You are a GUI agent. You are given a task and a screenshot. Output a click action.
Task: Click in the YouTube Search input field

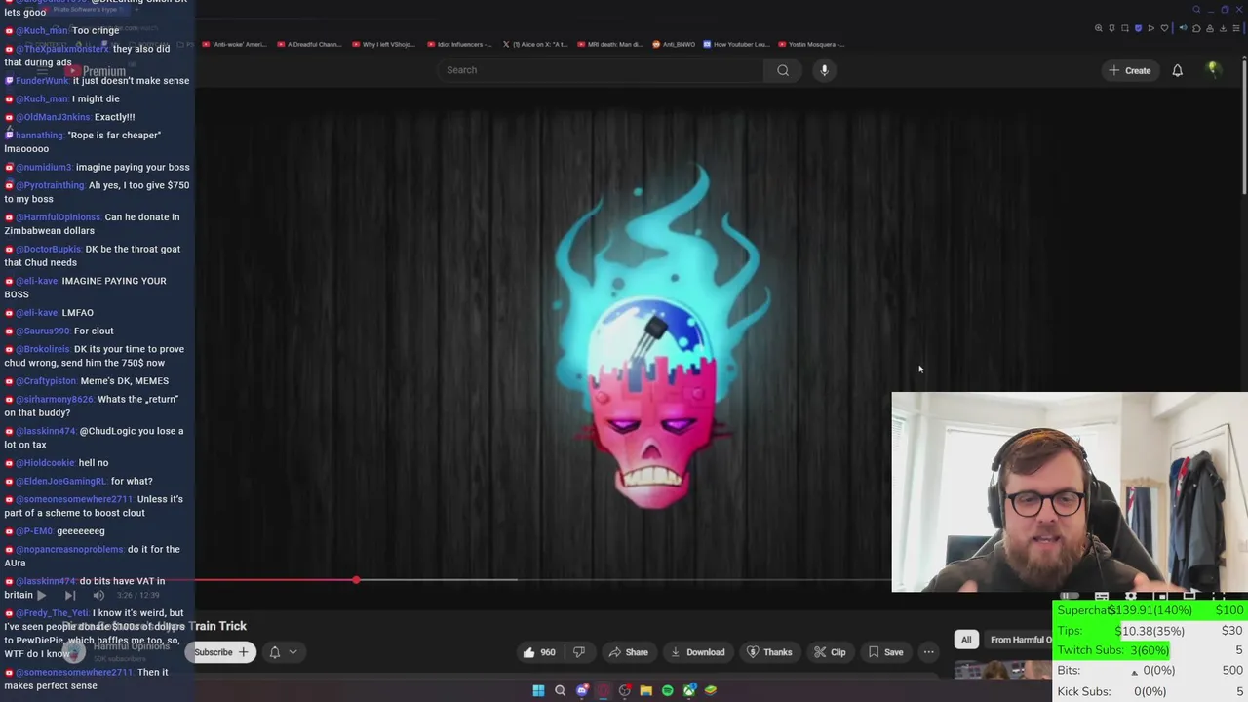(600, 70)
